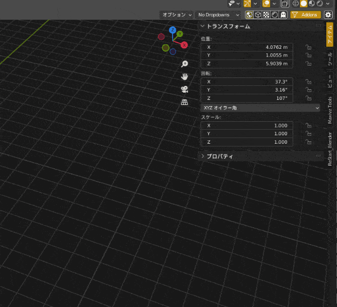Open the ReStart Blender sidebar tab
The height and width of the screenshot is (307, 337).
tap(330, 149)
